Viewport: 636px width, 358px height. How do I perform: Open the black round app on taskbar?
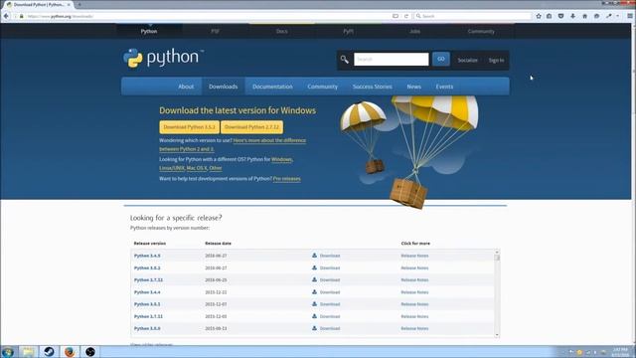point(90,352)
